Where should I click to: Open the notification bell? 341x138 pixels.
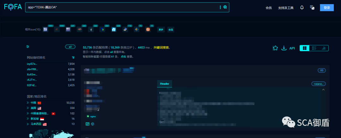coord(302,8)
